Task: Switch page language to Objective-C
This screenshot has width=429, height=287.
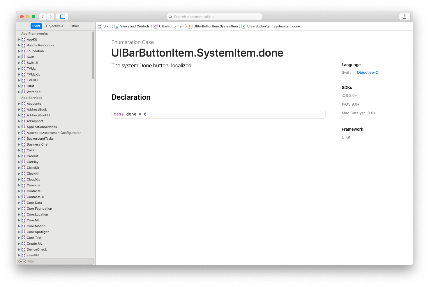Action: 368,72
